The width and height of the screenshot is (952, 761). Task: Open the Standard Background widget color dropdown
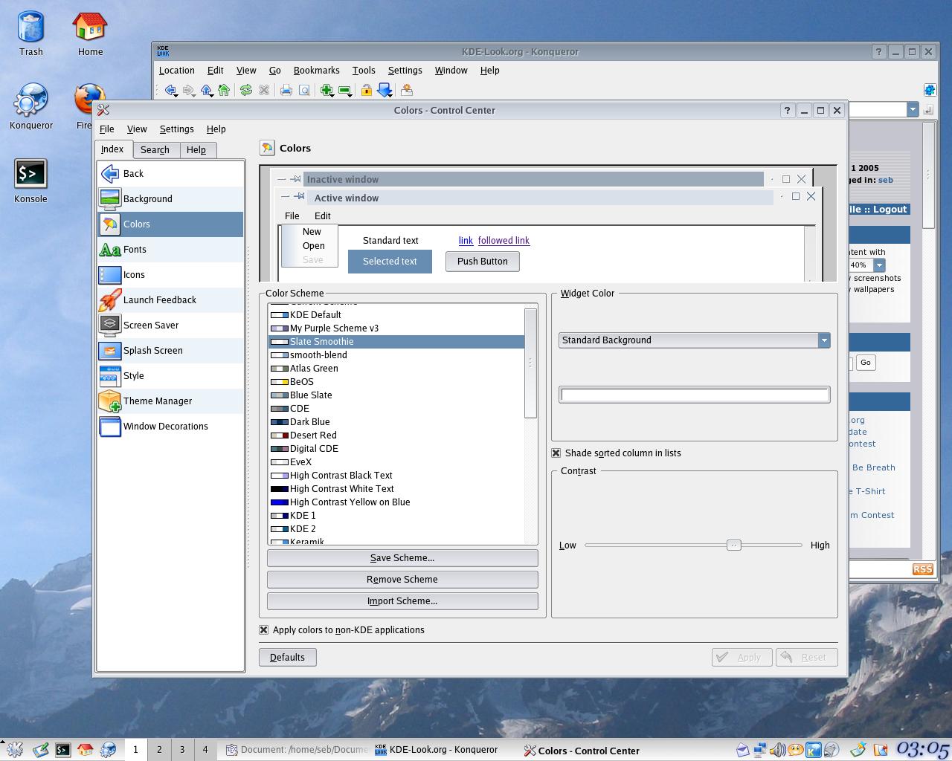(694, 340)
